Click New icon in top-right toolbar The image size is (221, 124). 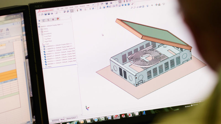[x=98, y=4]
